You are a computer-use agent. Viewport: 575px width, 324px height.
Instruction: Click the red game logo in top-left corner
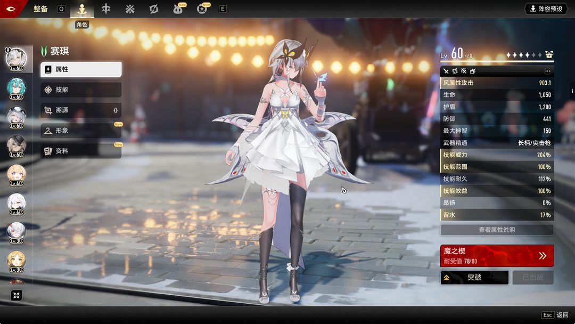point(11,9)
